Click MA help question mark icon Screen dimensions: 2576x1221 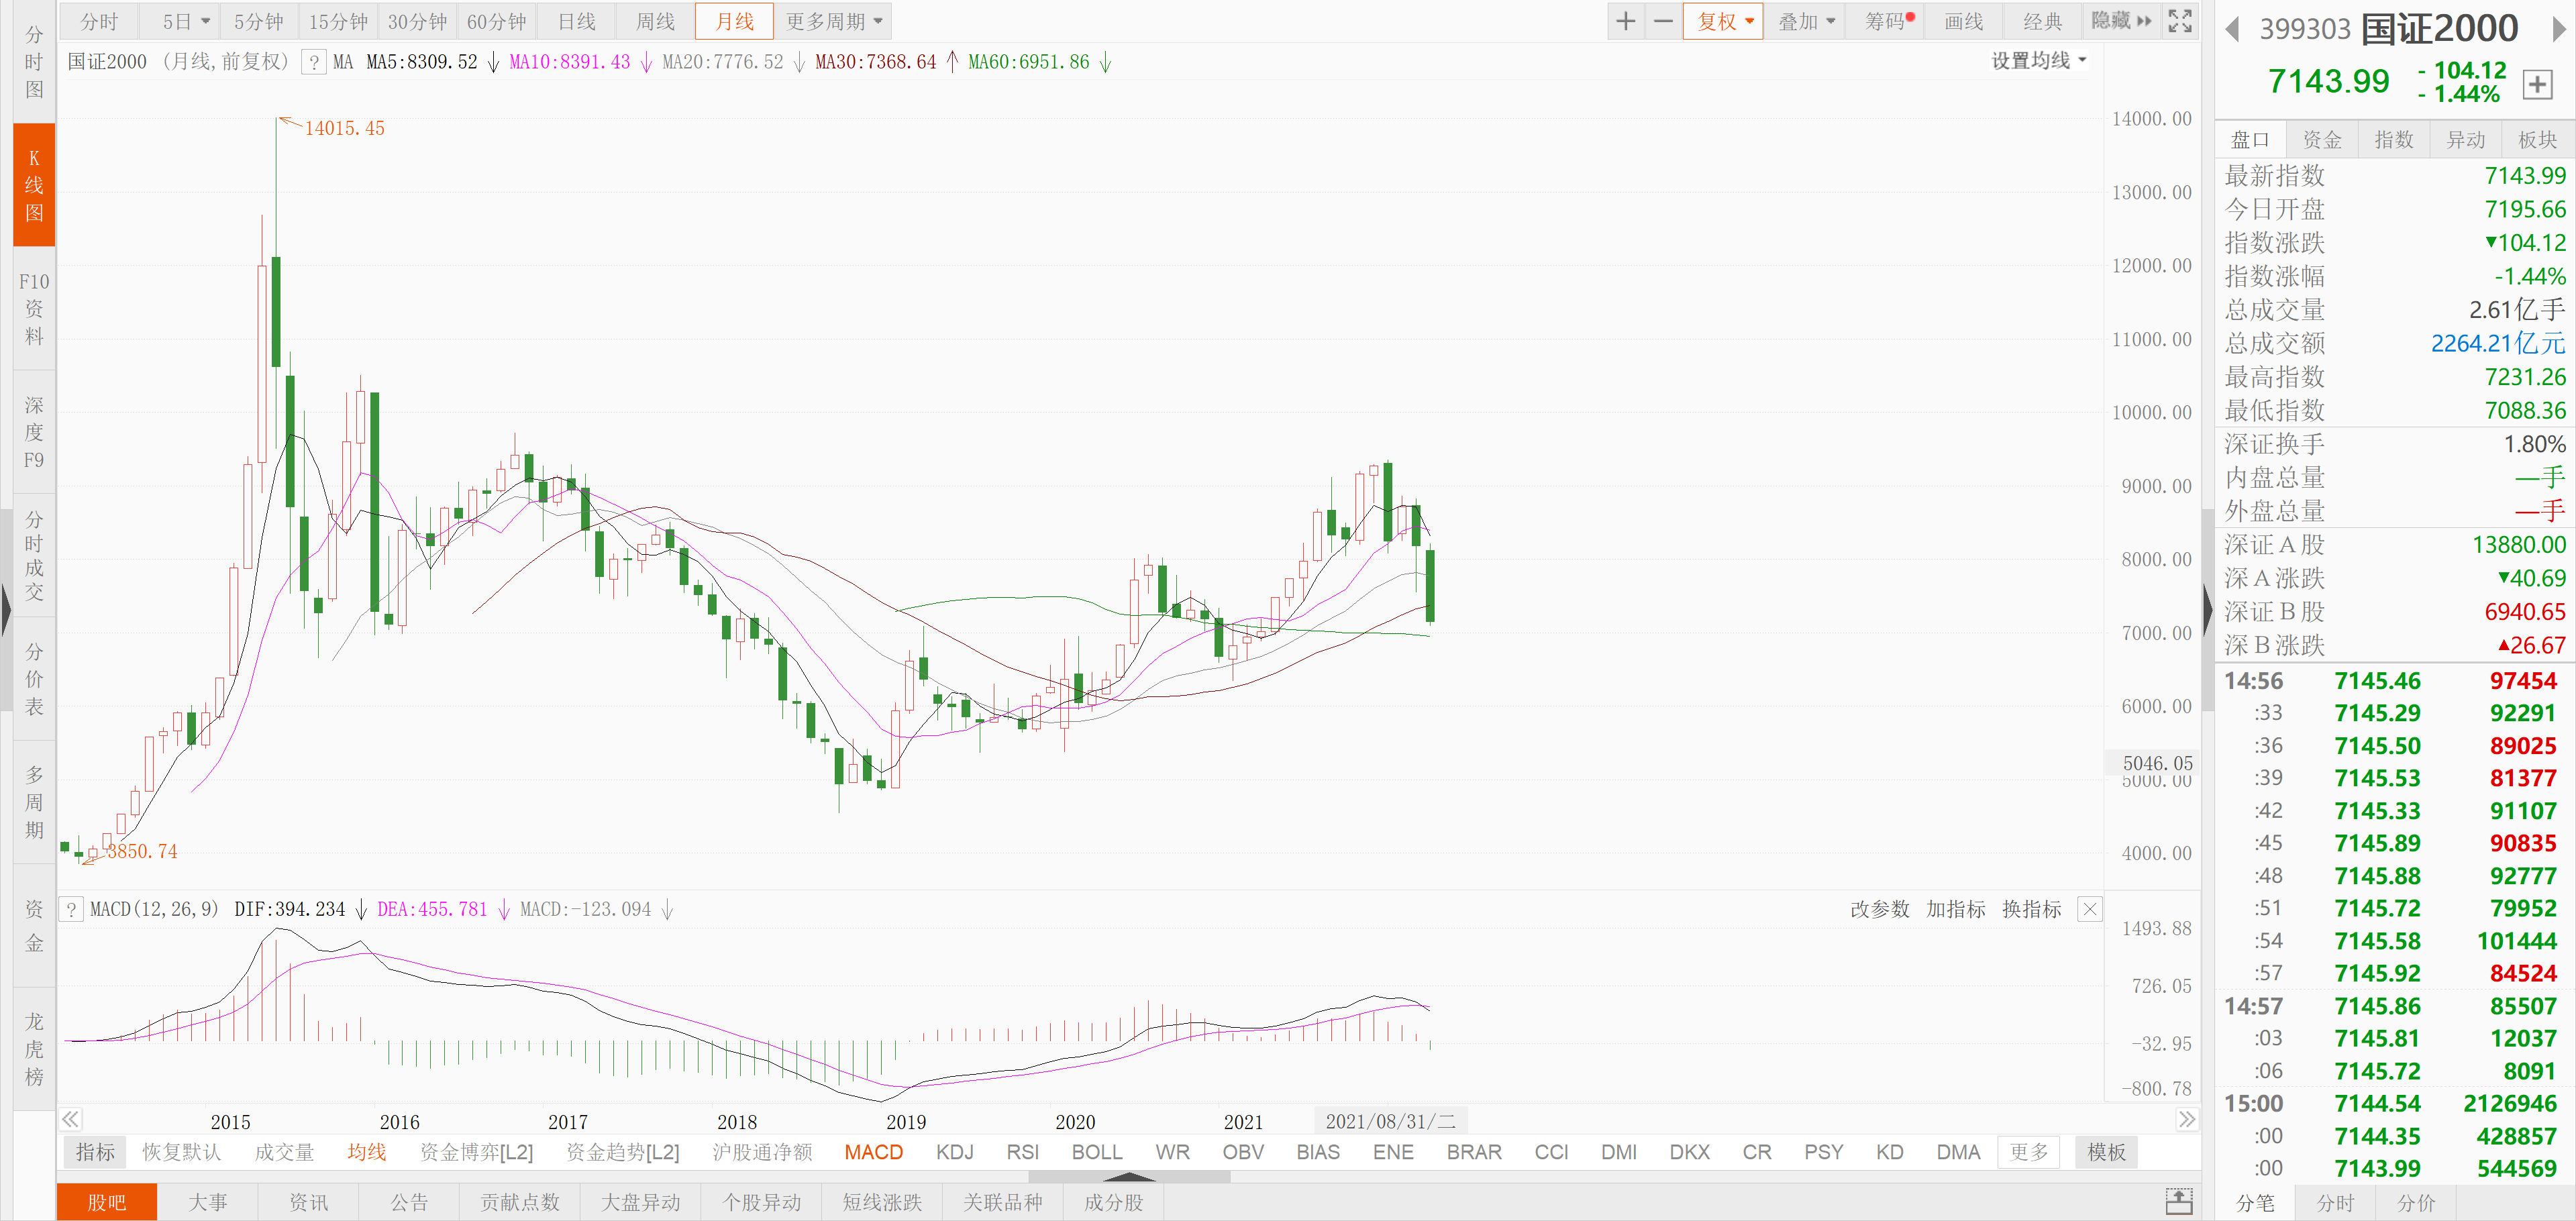click(x=314, y=62)
